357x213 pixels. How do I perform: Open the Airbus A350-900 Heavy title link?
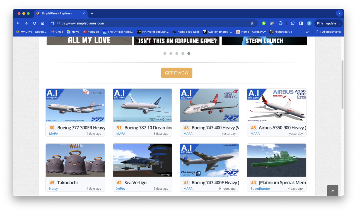coord(282,128)
